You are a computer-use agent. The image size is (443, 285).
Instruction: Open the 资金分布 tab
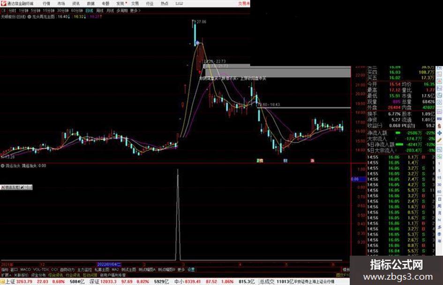point(38,275)
